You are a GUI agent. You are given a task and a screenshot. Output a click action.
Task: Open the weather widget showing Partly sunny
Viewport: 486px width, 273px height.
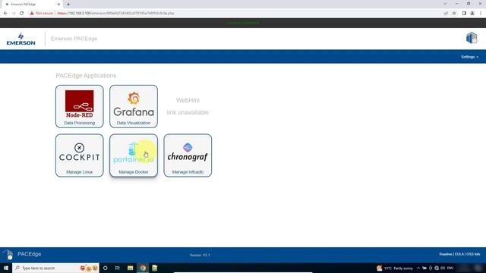click(x=395, y=268)
